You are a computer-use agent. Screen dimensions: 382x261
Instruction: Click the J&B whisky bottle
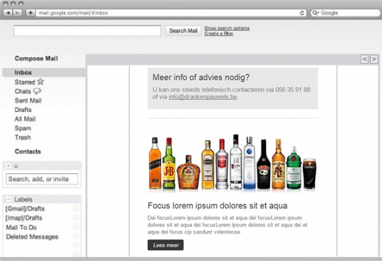point(169,163)
